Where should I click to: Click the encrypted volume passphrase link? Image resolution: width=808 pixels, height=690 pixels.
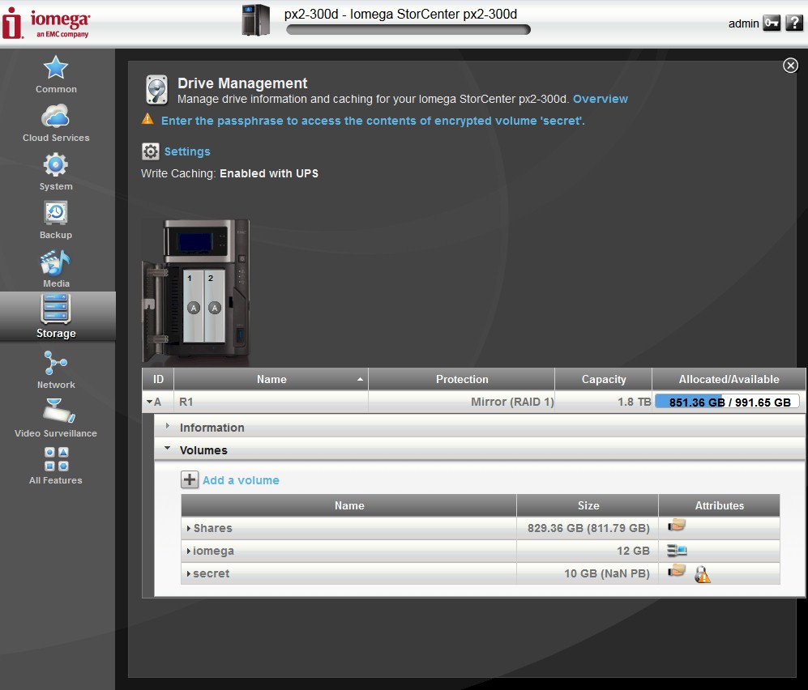[x=373, y=121]
